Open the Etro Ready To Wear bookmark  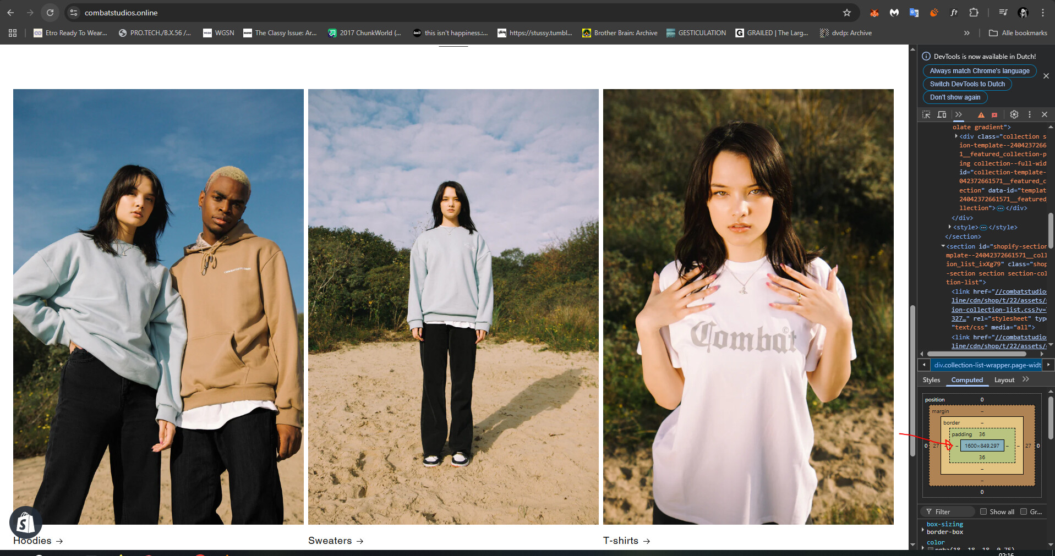pos(70,33)
